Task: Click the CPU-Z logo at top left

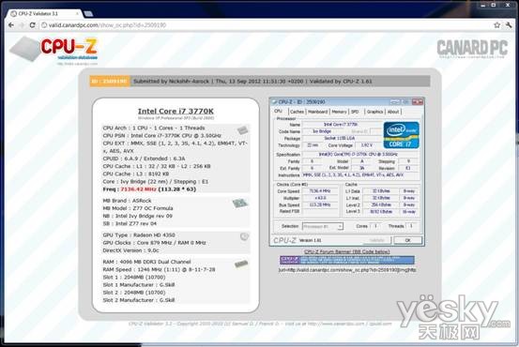Action: [x=53, y=51]
